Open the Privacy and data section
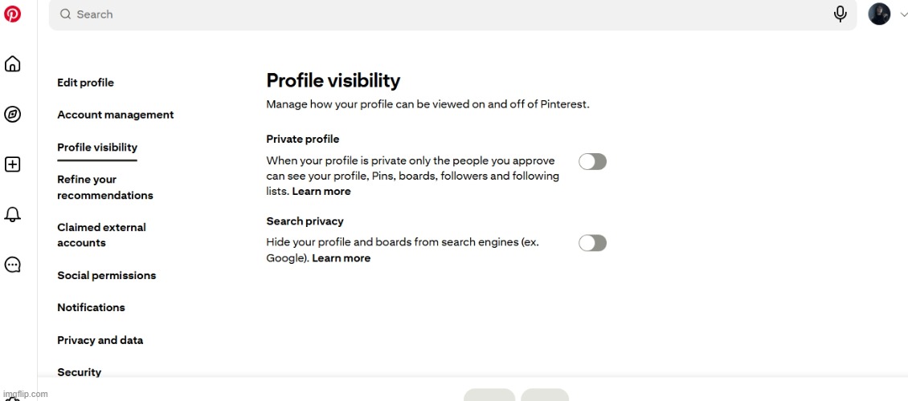The height and width of the screenshot is (401, 908). (x=100, y=340)
